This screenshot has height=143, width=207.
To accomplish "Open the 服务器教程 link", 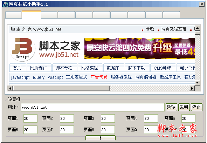I will pos(121,77).
